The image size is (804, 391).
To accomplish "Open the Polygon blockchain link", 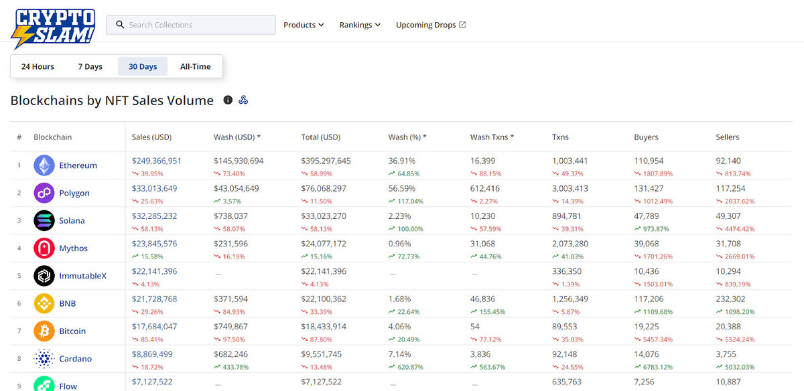I will [74, 193].
